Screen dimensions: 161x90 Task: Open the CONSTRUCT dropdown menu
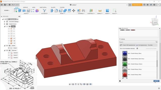91,13
